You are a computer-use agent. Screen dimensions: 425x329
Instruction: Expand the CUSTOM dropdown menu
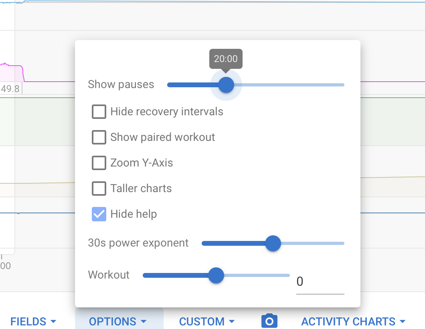pos(207,321)
